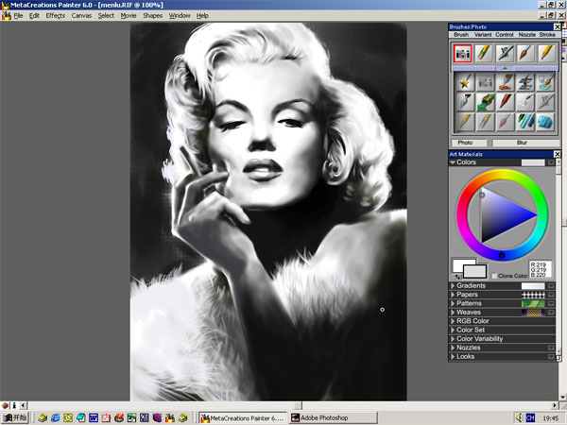This screenshot has width=567, height=425.
Task: Expand the RGB Color section
Action: click(453, 321)
